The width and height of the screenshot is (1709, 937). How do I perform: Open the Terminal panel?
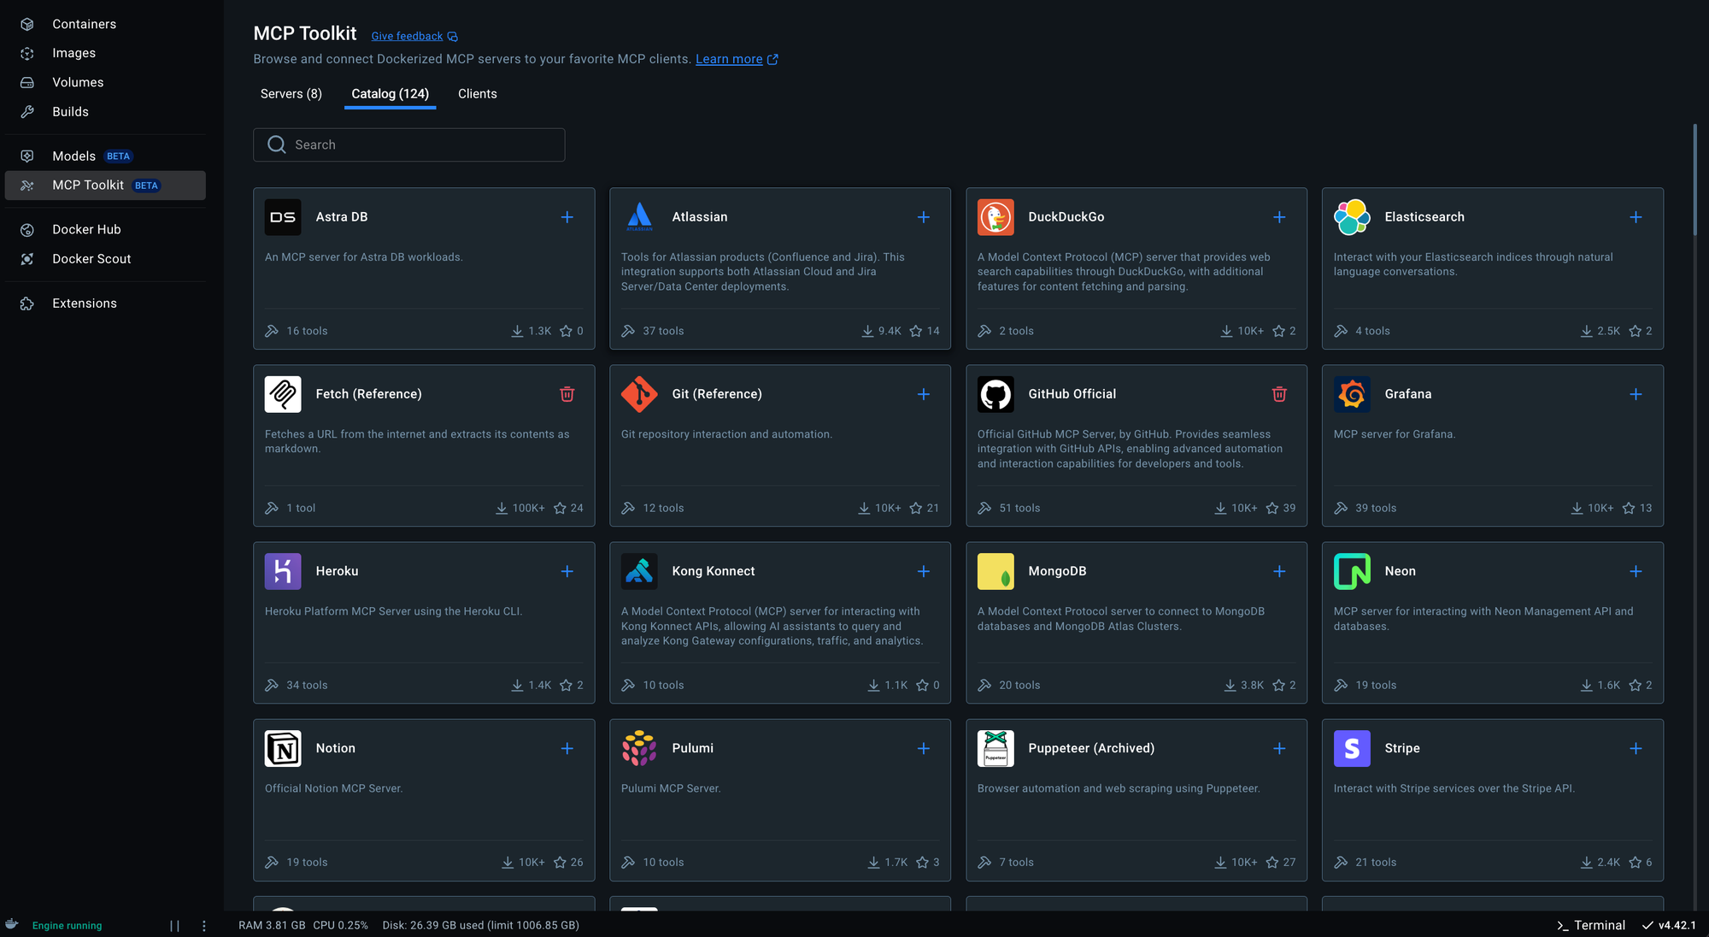click(1590, 925)
